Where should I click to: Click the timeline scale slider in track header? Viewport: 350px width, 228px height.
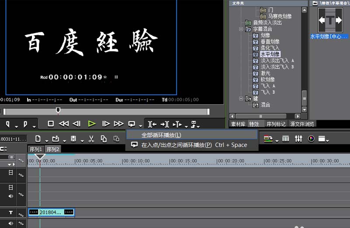(11, 157)
